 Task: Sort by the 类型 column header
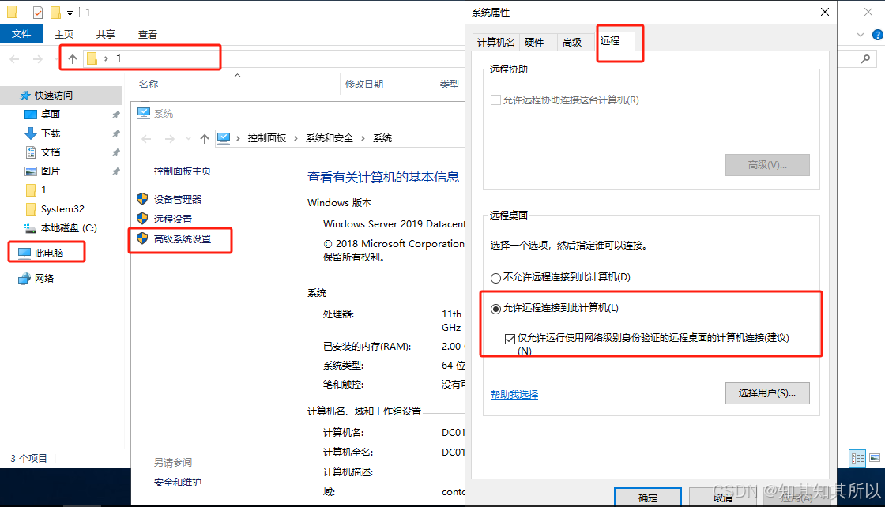450,84
